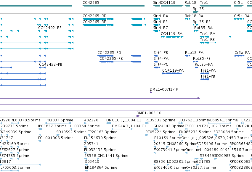
Task: Select the RE05224.5prime EST label
Action: pyautogui.click(x=160, y=132)
